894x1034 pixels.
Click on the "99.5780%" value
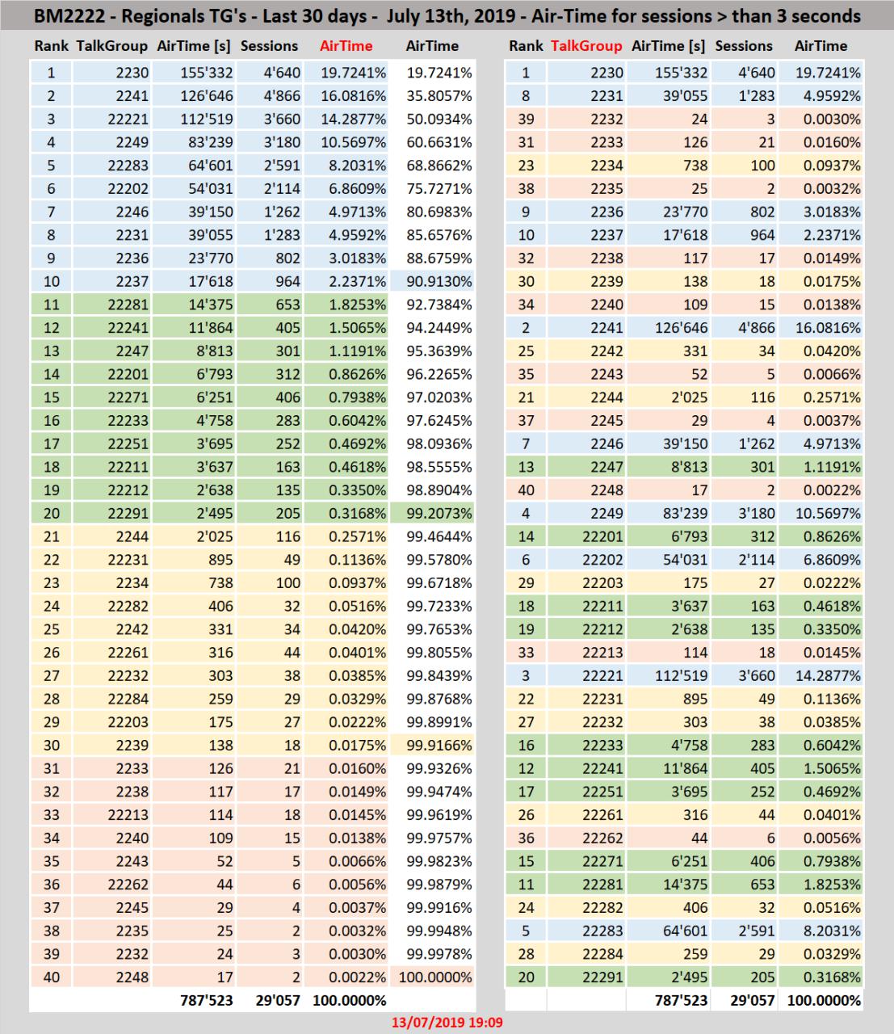tap(433, 560)
